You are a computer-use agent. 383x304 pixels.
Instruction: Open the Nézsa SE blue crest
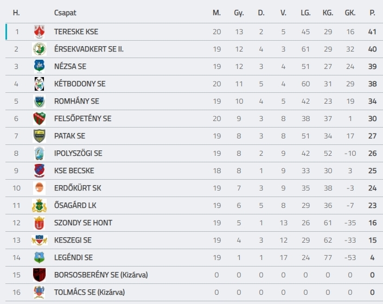click(39, 66)
